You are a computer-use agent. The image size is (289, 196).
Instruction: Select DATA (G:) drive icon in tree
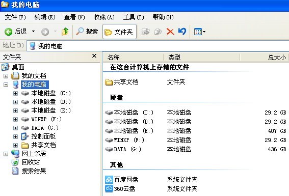pyautogui.click(x=25, y=128)
